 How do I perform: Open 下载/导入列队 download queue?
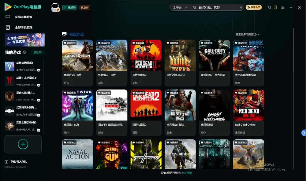point(19,161)
